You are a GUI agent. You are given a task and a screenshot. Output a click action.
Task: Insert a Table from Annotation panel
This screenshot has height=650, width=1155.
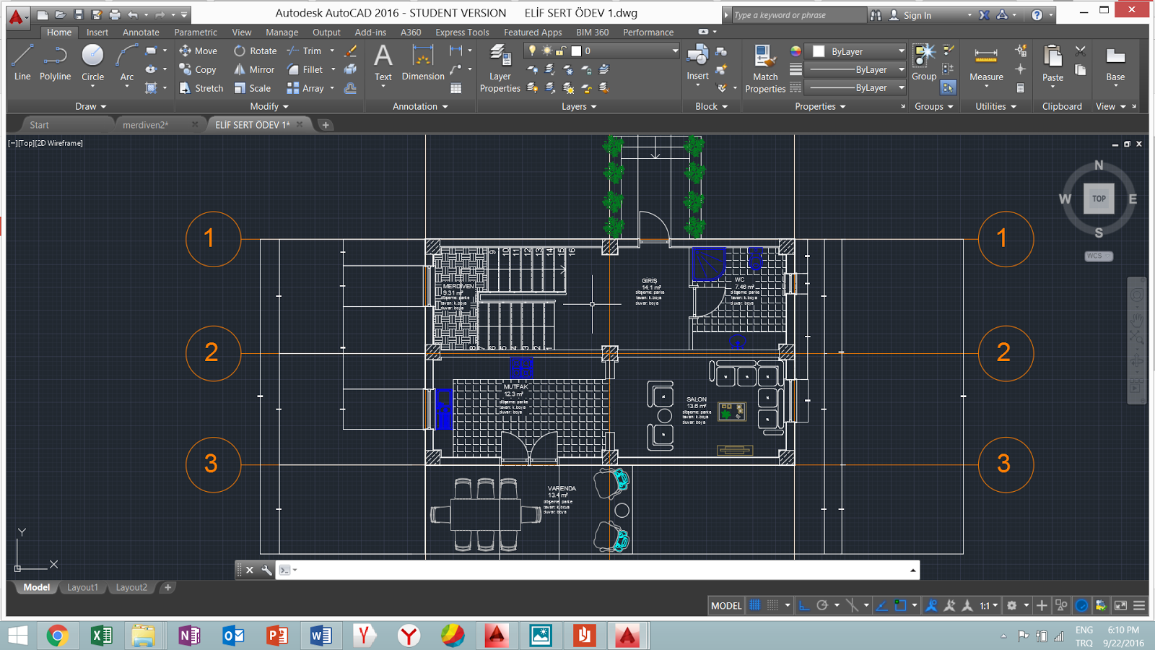click(456, 88)
